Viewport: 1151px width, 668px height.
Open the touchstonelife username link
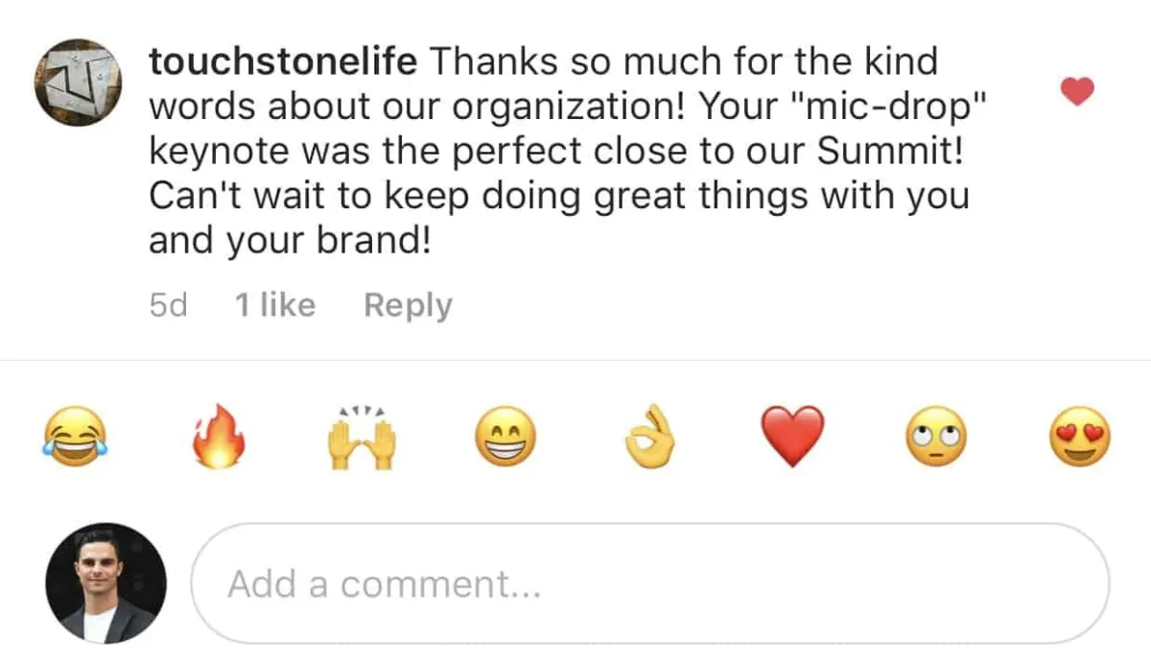click(283, 62)
